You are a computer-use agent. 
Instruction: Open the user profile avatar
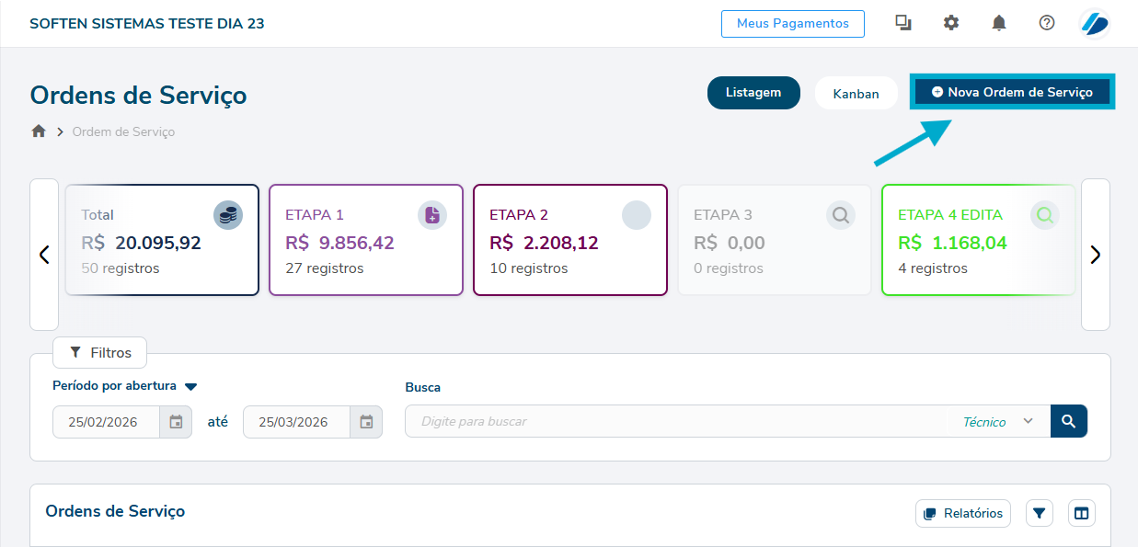click(x=1095, y=23)
